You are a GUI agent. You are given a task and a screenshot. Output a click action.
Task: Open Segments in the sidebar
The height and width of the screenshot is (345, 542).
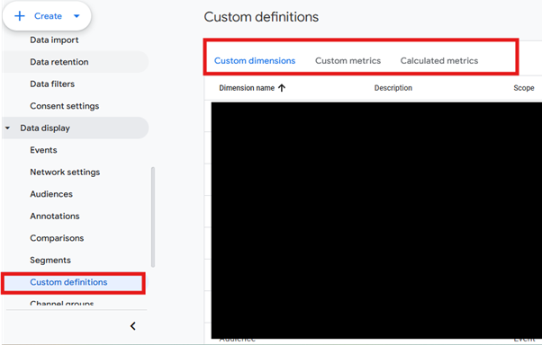[x=50, y=261]
